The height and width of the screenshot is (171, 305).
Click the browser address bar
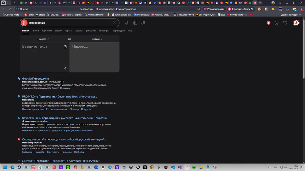(108, 9)
